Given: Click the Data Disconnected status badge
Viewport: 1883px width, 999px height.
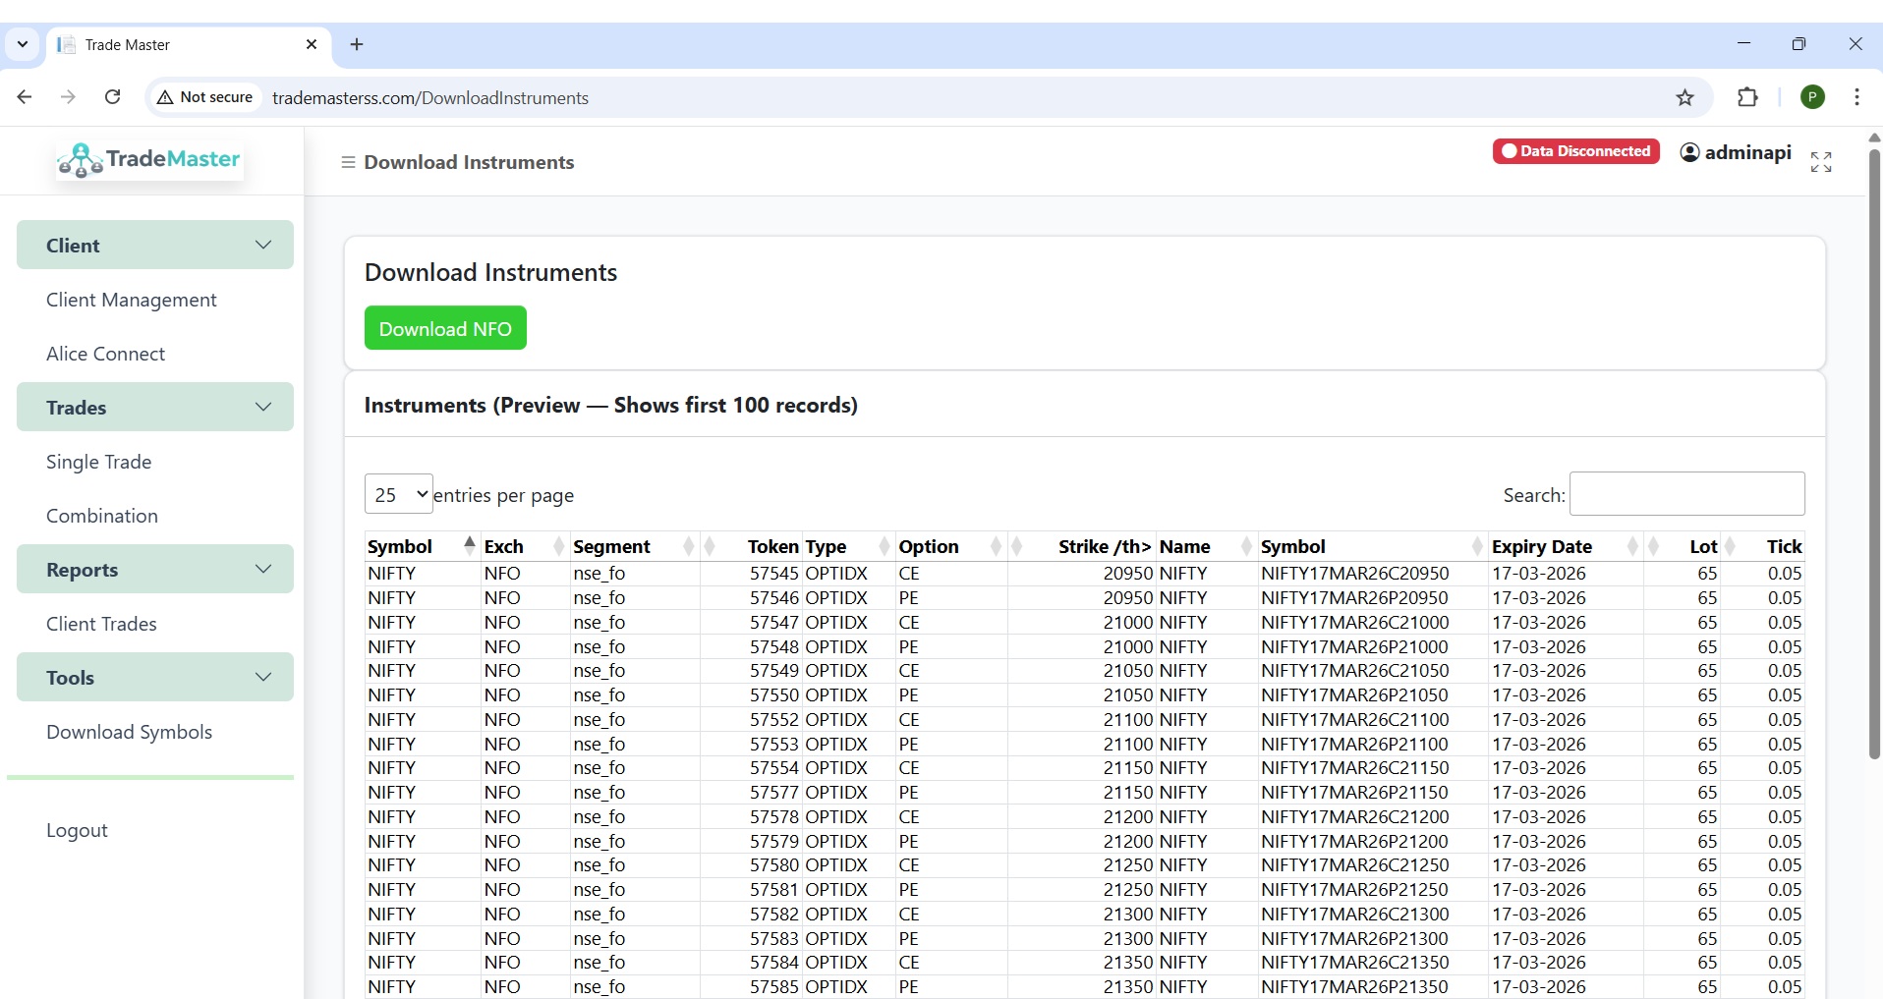Looking at the screenshot, I should pos(1575,151).
